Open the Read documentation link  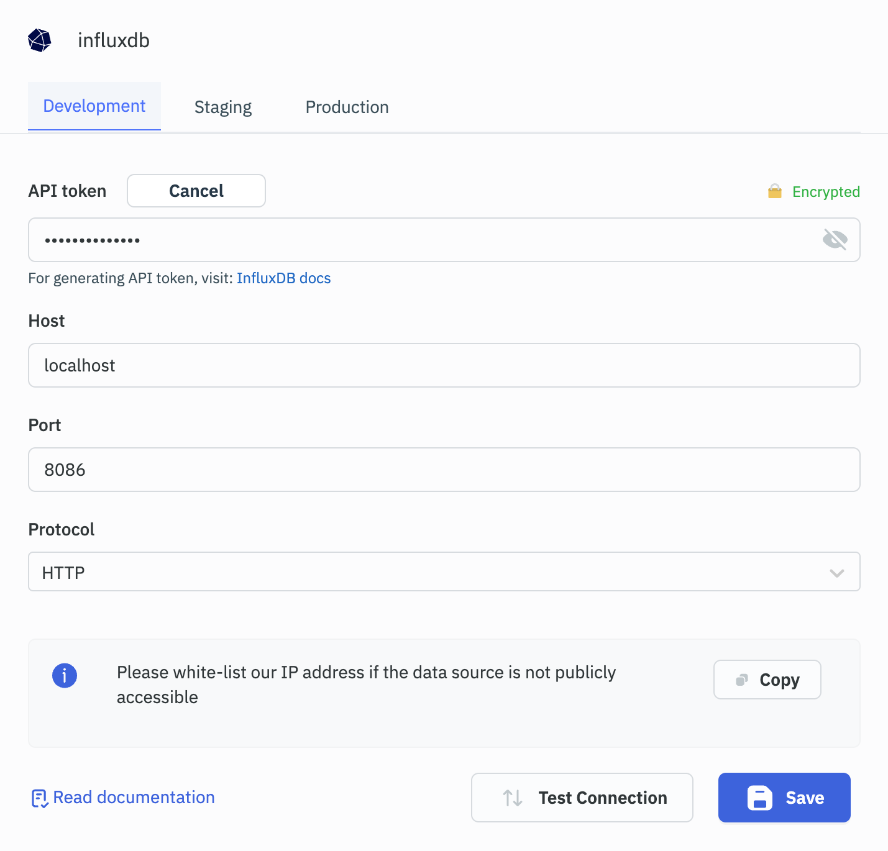pyautogui.click(x=134, y=798)
